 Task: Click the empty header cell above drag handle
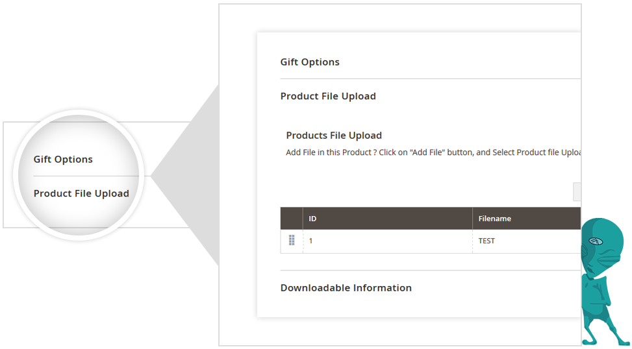tap(292, 219)
